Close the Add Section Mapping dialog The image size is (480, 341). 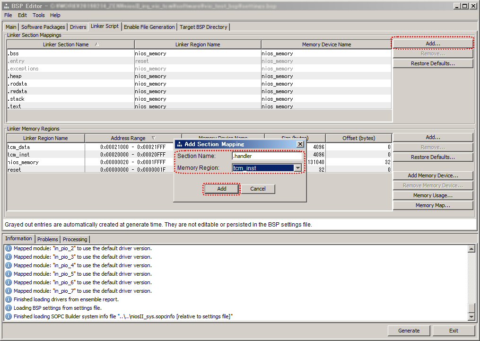300,144
